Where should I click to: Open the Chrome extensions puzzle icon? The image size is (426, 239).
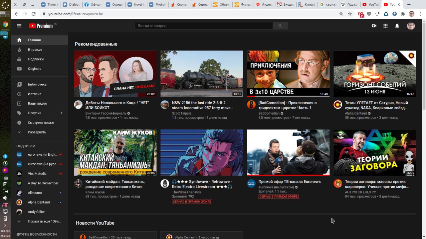(403, 14)
